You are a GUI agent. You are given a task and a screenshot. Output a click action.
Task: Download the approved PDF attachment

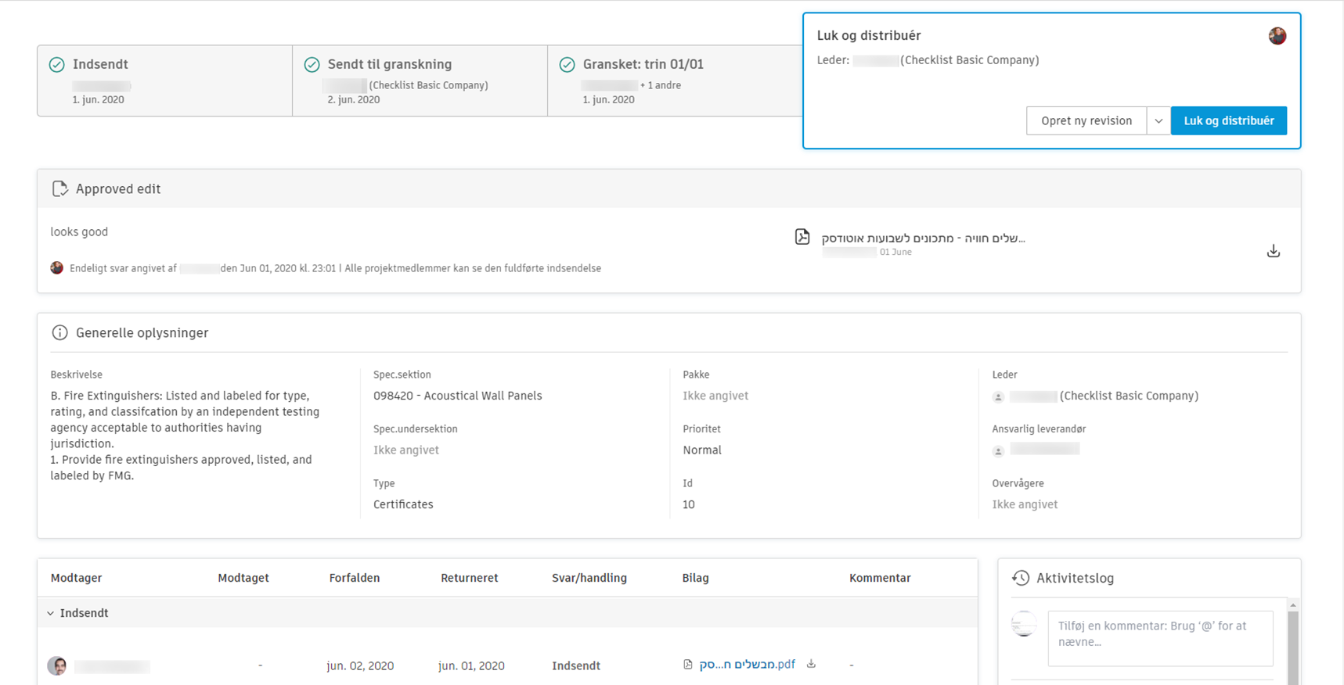1274,251
